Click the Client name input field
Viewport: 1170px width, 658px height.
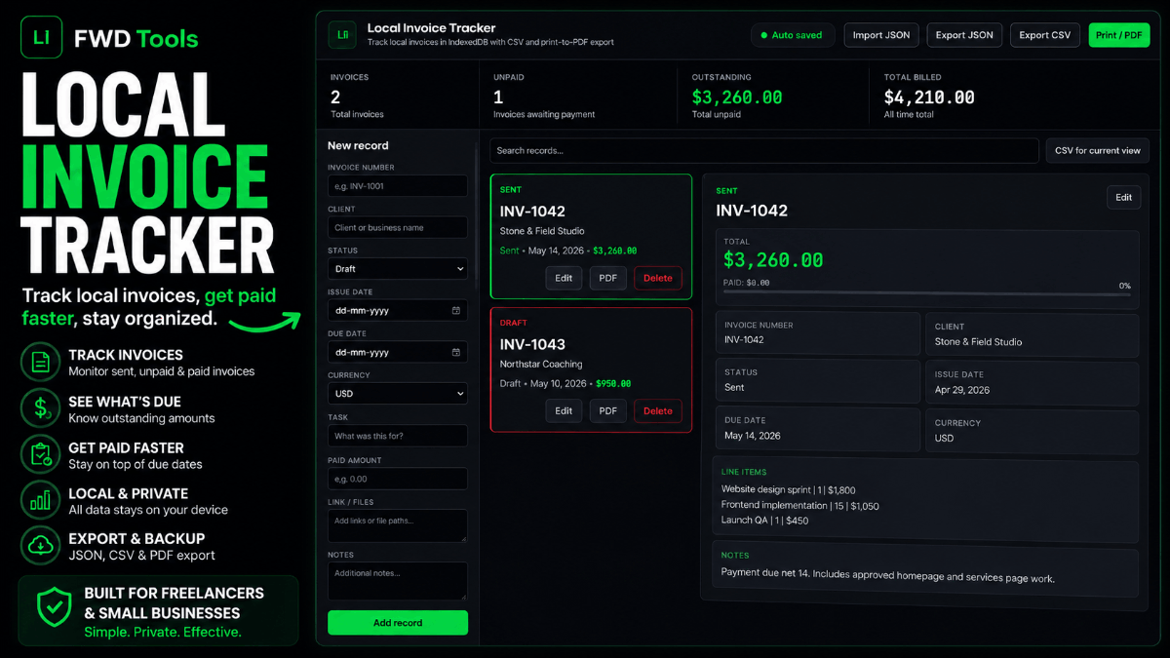398,227
